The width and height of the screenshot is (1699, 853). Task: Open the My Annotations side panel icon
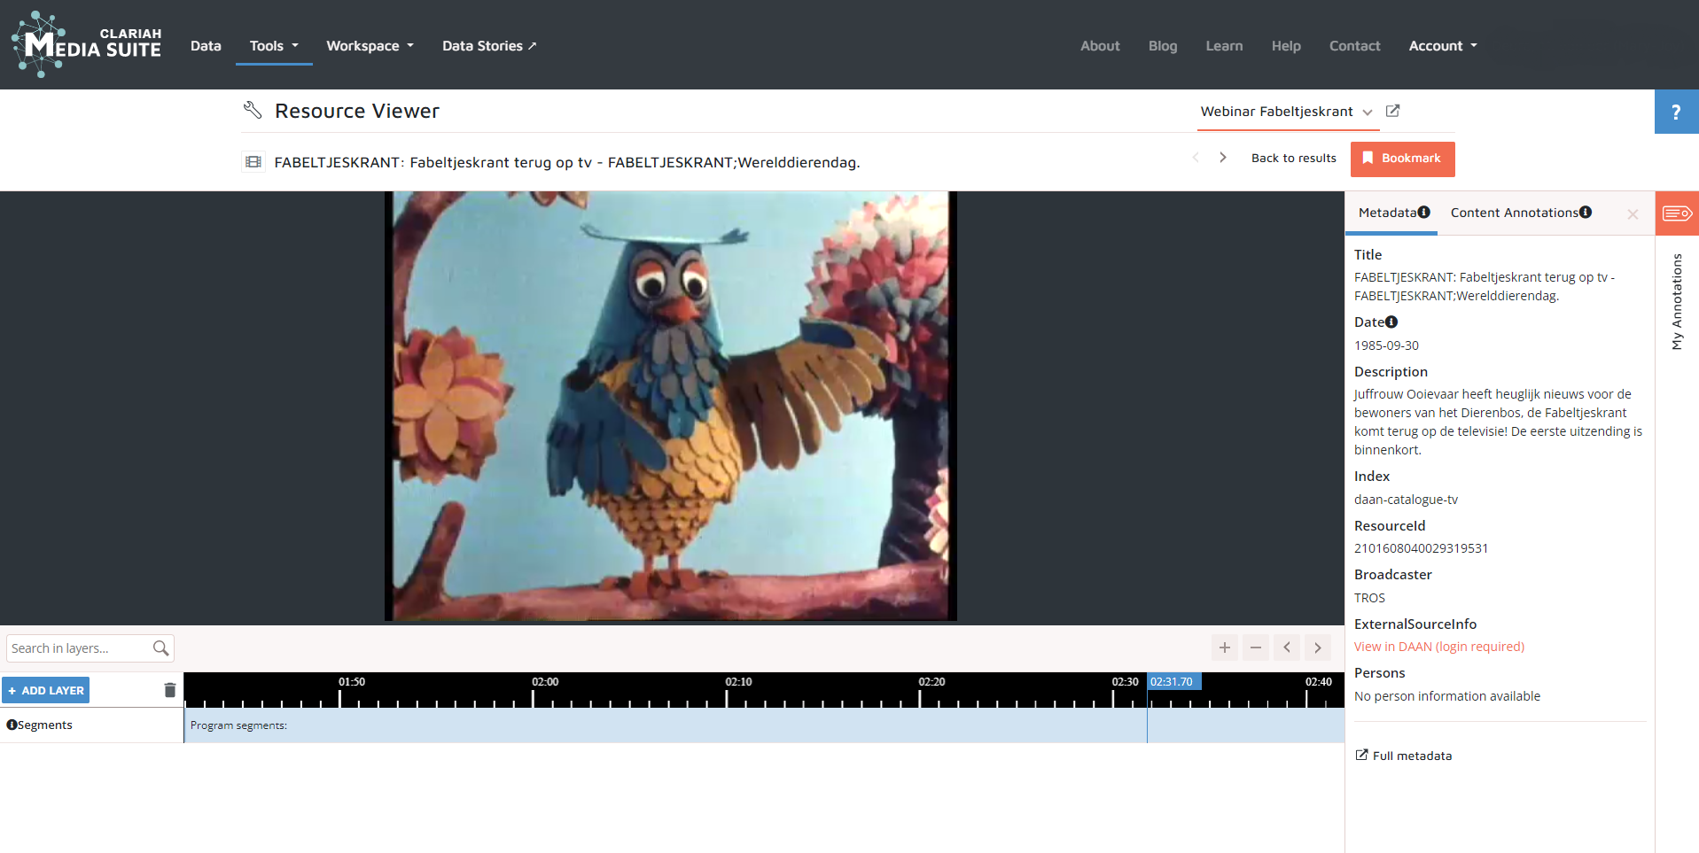coord(1676,213)
